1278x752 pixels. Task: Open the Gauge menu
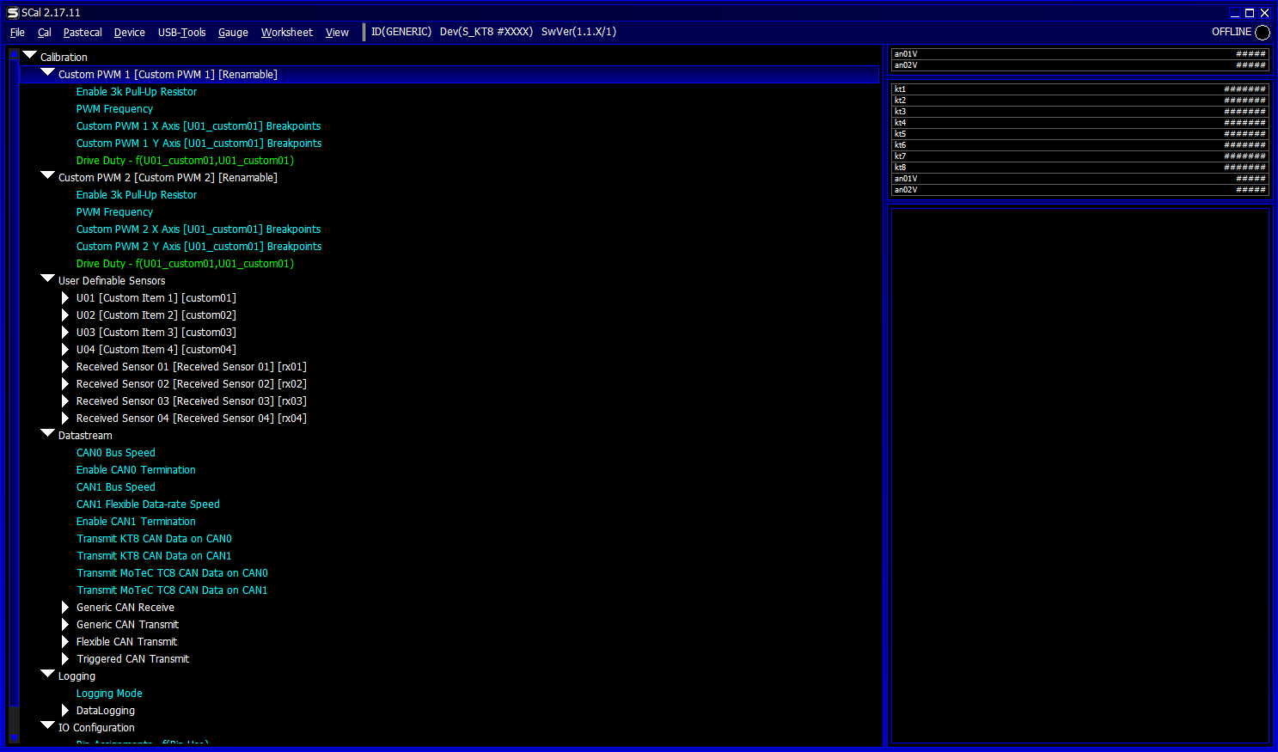point(233,33)
